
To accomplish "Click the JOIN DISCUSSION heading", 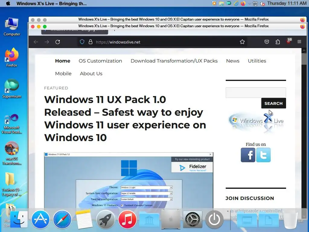I will click(x=250, y=198).
